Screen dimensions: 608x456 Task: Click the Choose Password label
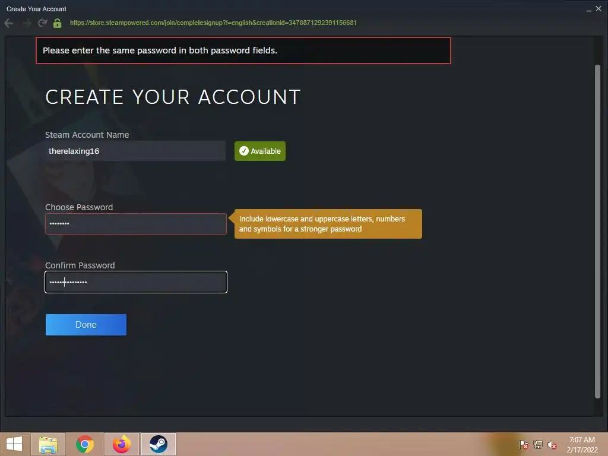coord(79,207)
